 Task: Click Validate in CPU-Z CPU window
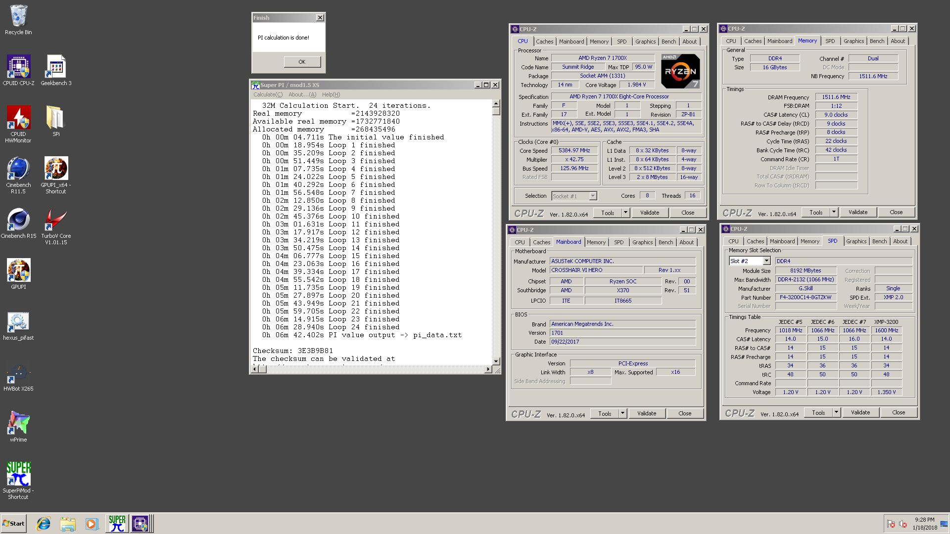pyautogui.click(x=649, y=213)
